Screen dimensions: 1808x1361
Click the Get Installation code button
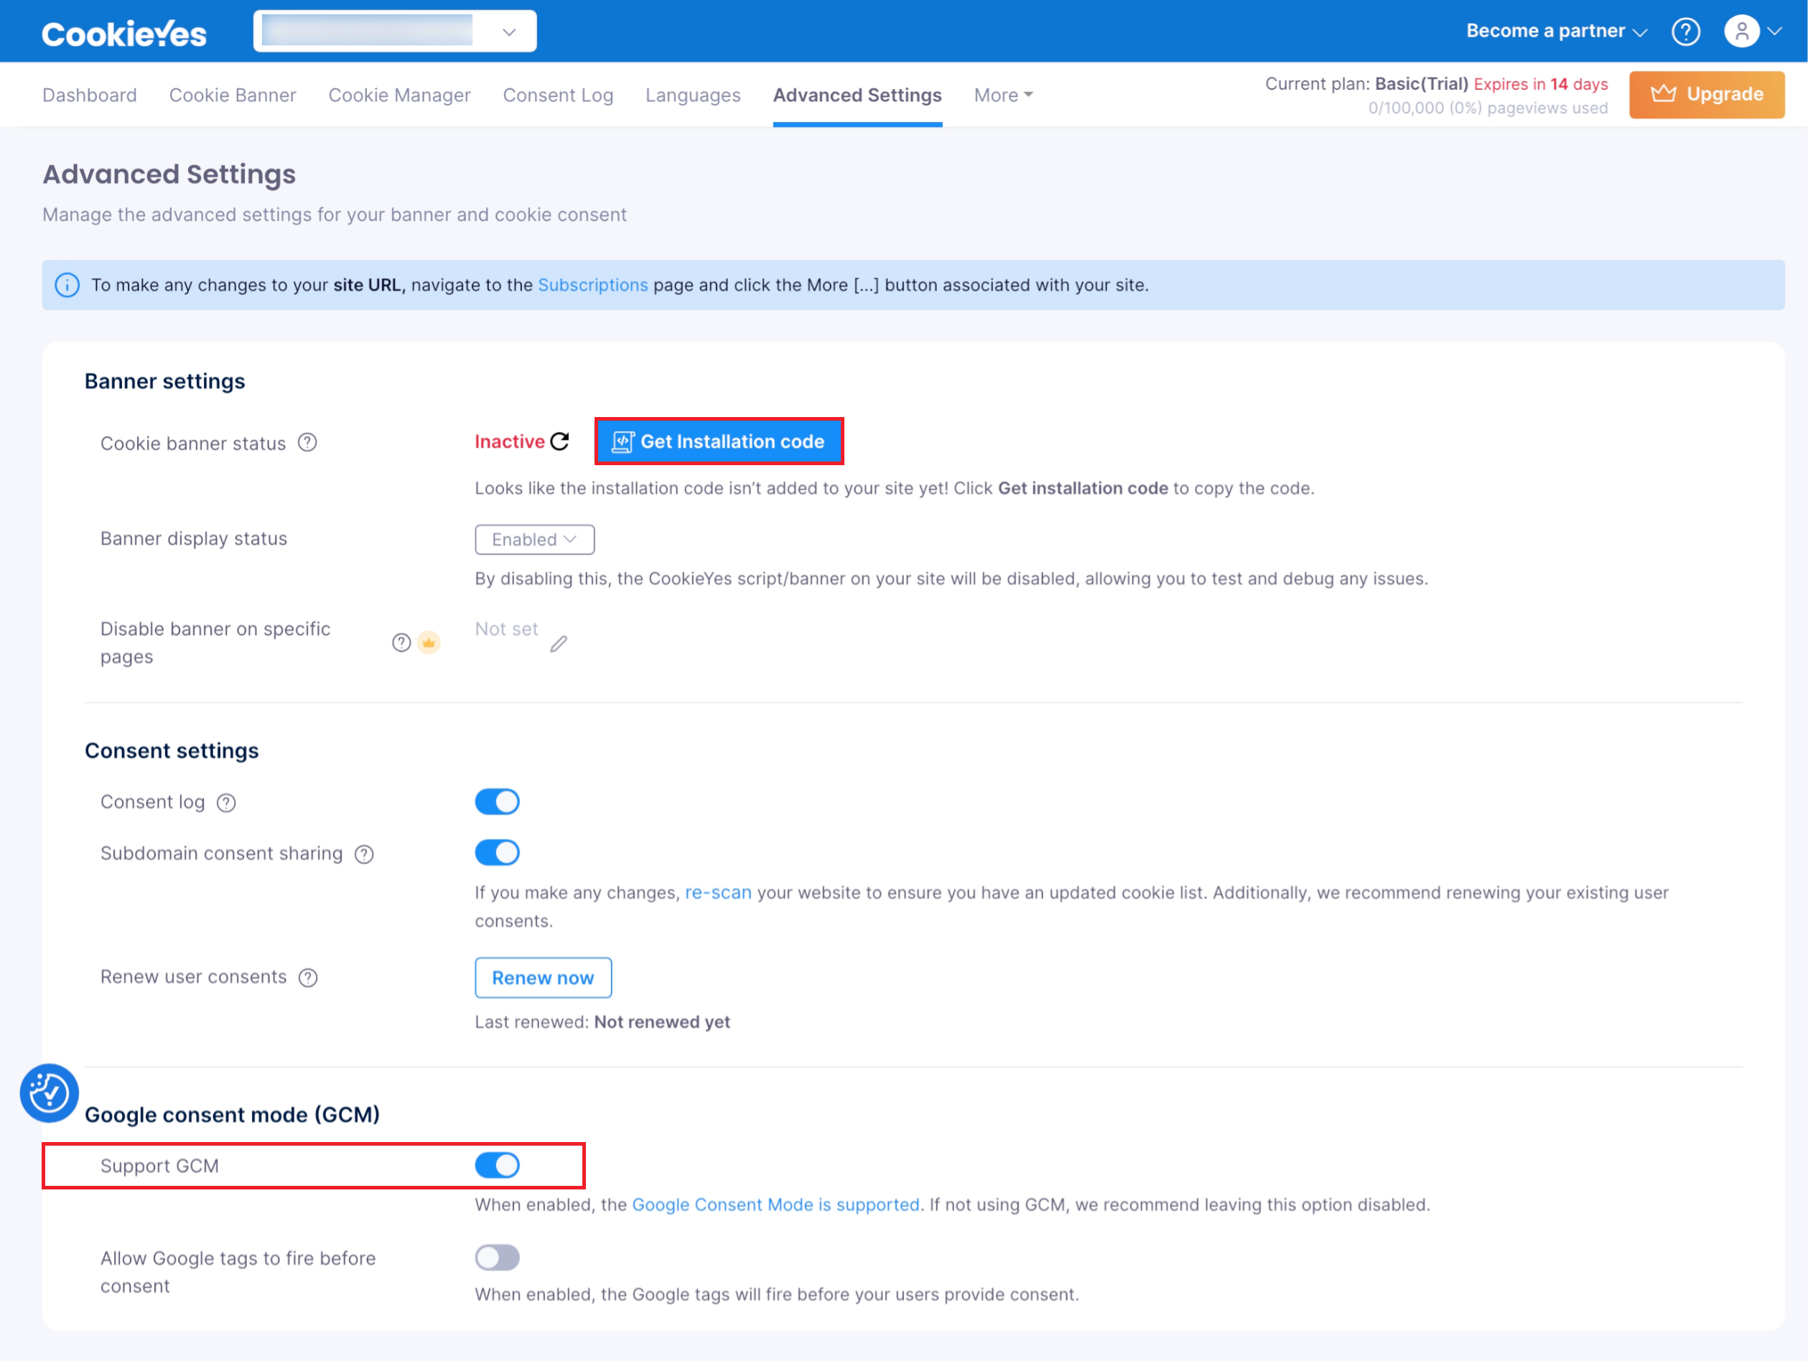[719, 441]
